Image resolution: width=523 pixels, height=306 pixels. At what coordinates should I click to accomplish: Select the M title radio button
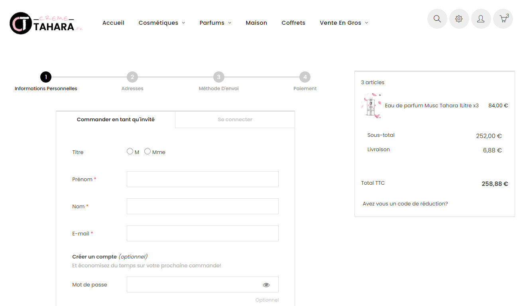(x=130, y=151)
